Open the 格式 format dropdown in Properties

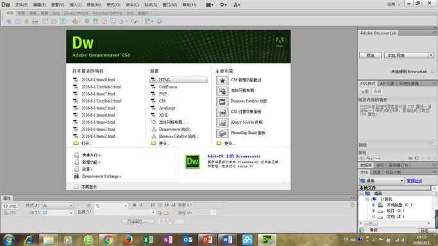tap(57, 206)
